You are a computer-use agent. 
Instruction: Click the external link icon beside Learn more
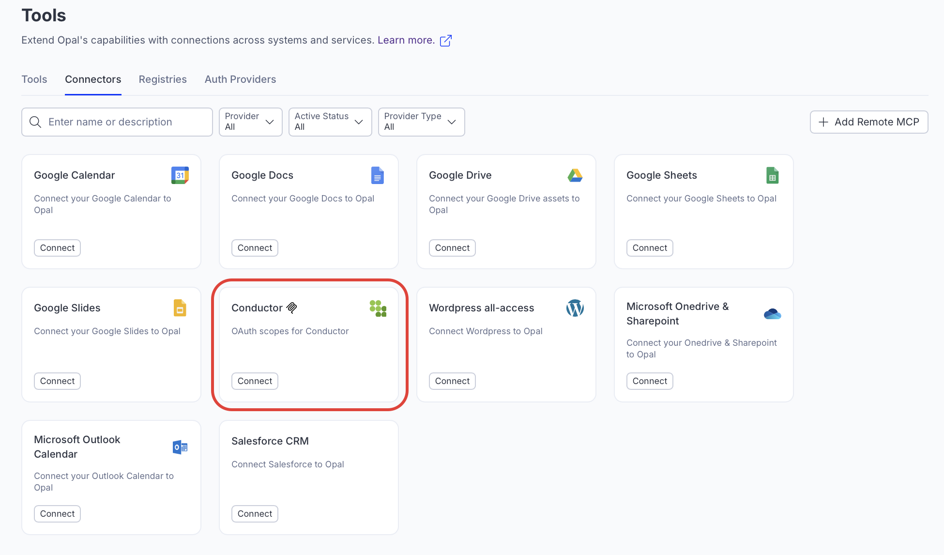[x=445, y=41]
